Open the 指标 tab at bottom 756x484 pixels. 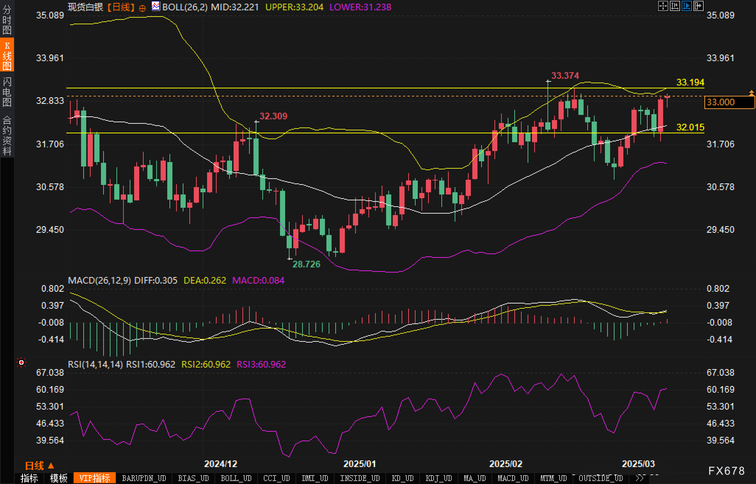(x=29, y=478)
